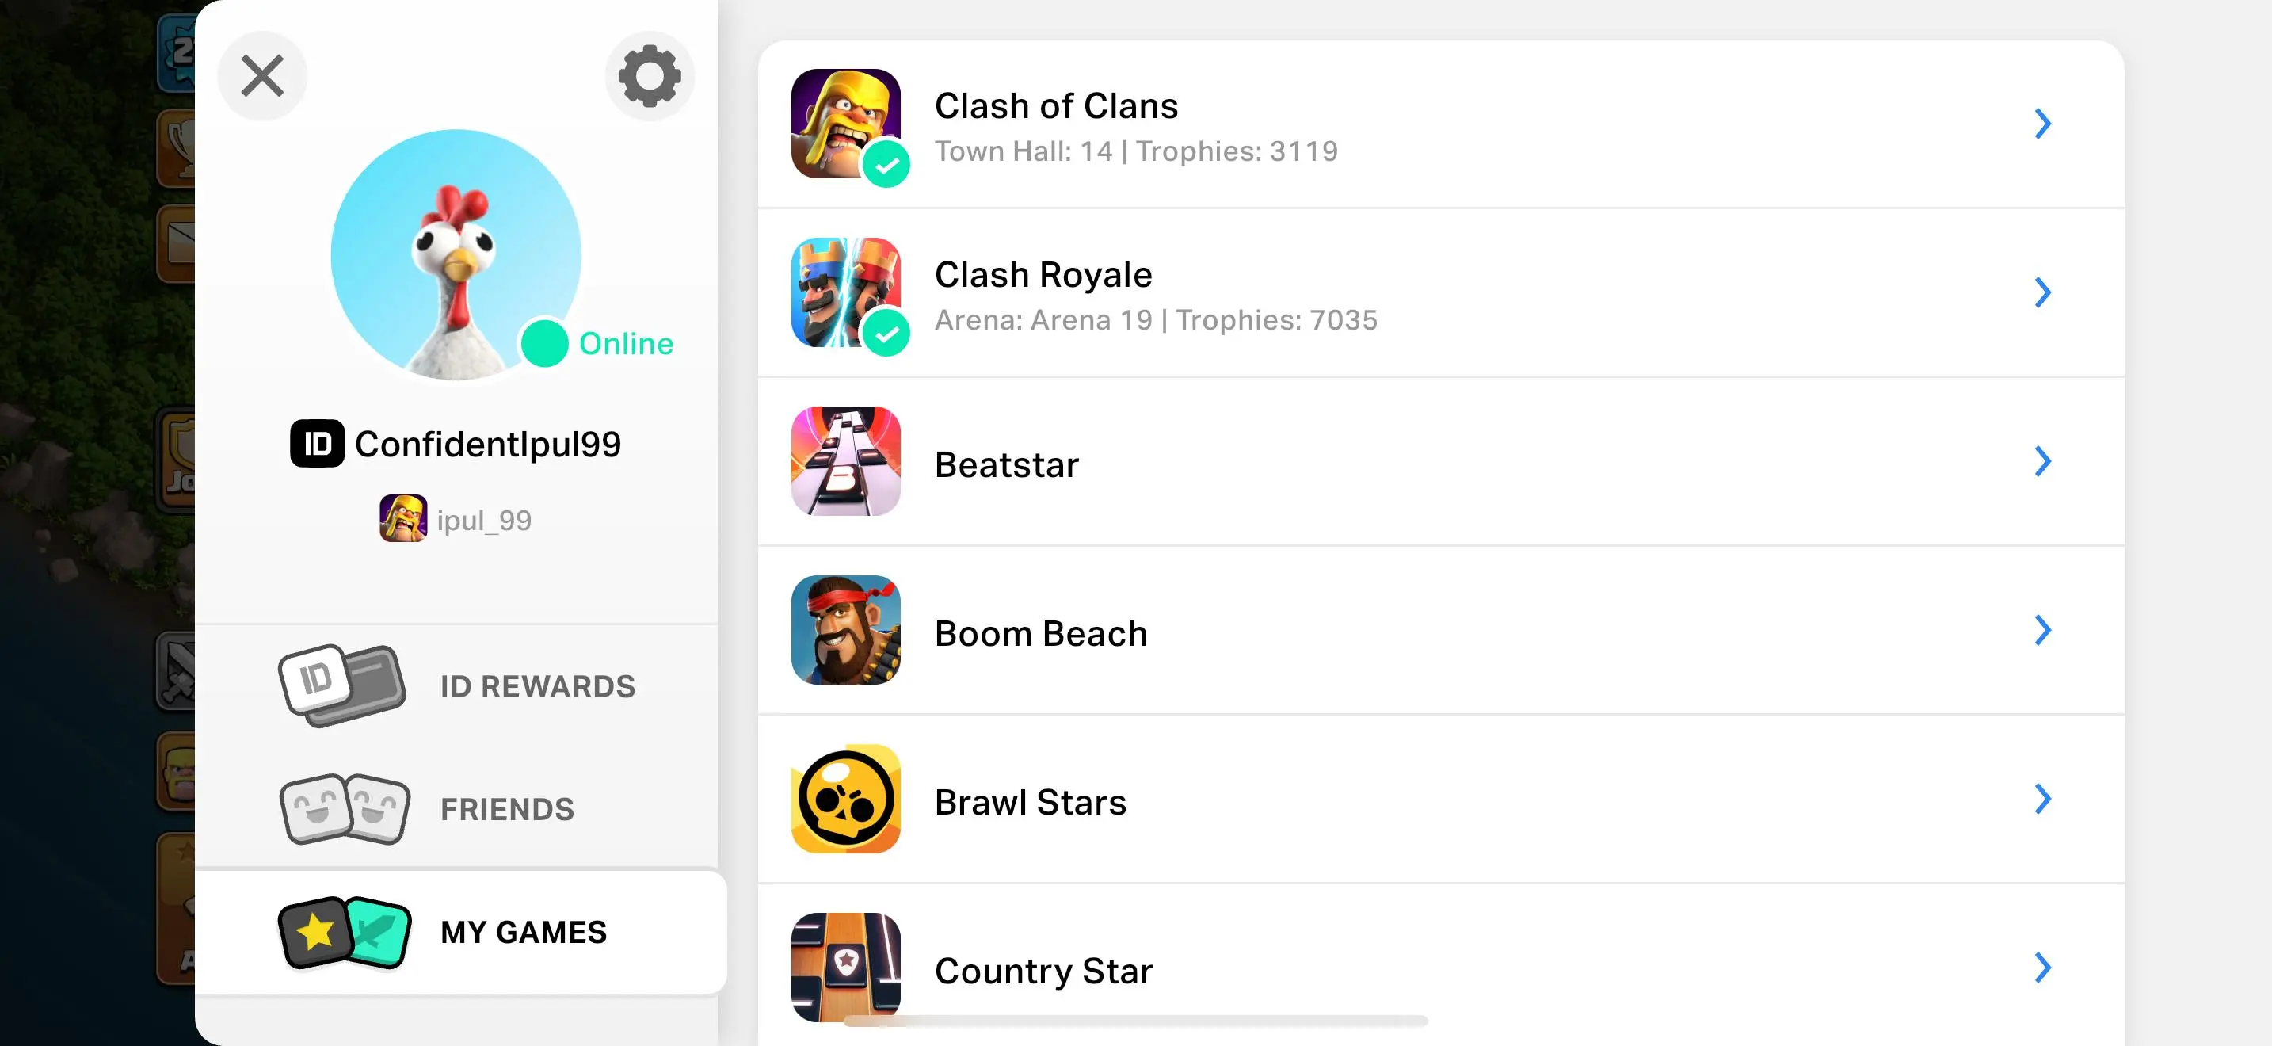Tap the Clash Royale app icon
The width and height of the screenshot is (2272, 1046).
(x=845, y=292)
